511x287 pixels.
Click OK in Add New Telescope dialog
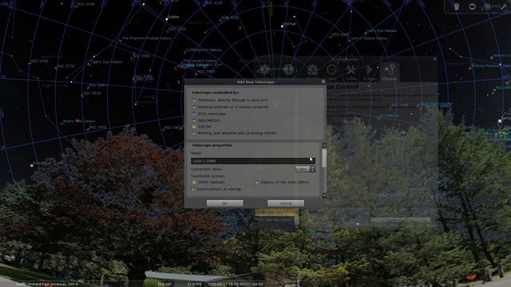pyautogui.click(x=225, y=203)
